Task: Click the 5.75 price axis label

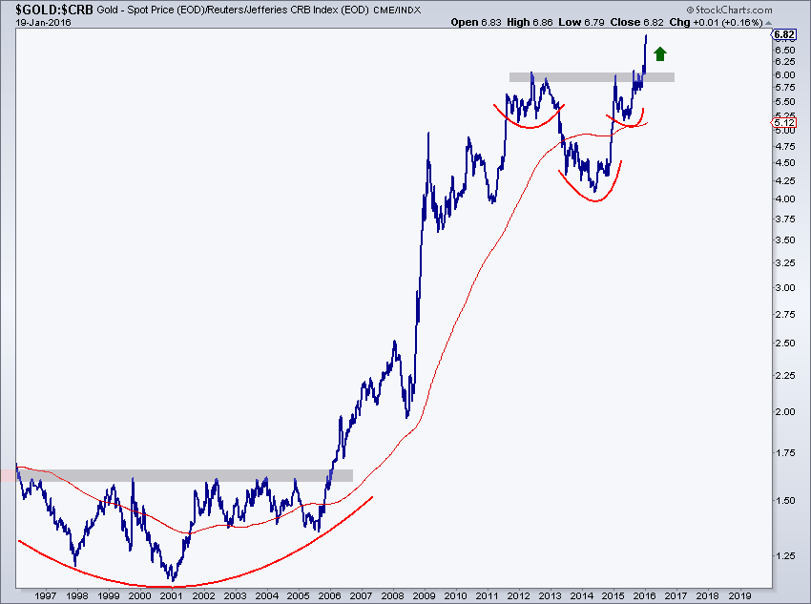Action: click(785, 88)
